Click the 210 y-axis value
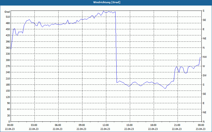Image resolution: width=212 pixels, height=132 pixels. [8, 78]
